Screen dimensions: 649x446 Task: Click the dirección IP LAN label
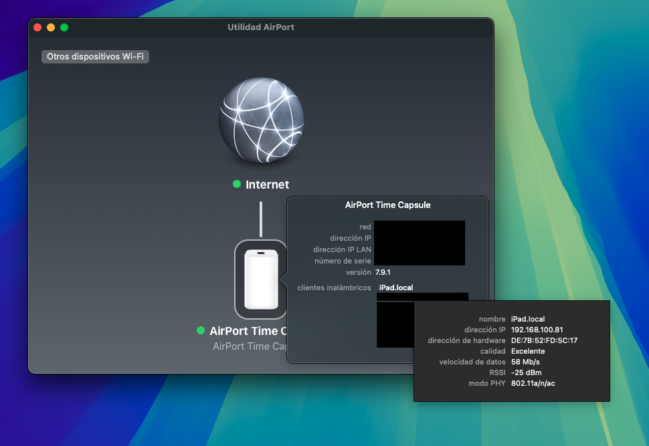coord(342,249)
